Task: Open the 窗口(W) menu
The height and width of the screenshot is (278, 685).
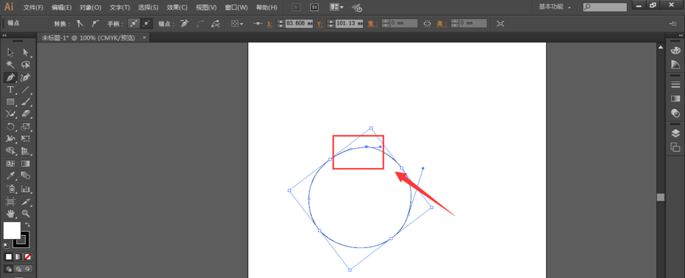Action: (x=236, y=8)
